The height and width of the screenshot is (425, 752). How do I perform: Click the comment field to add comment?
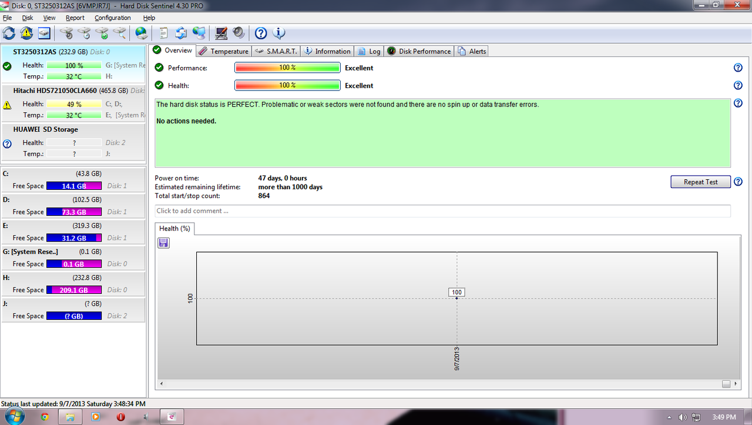pos(443,210)
